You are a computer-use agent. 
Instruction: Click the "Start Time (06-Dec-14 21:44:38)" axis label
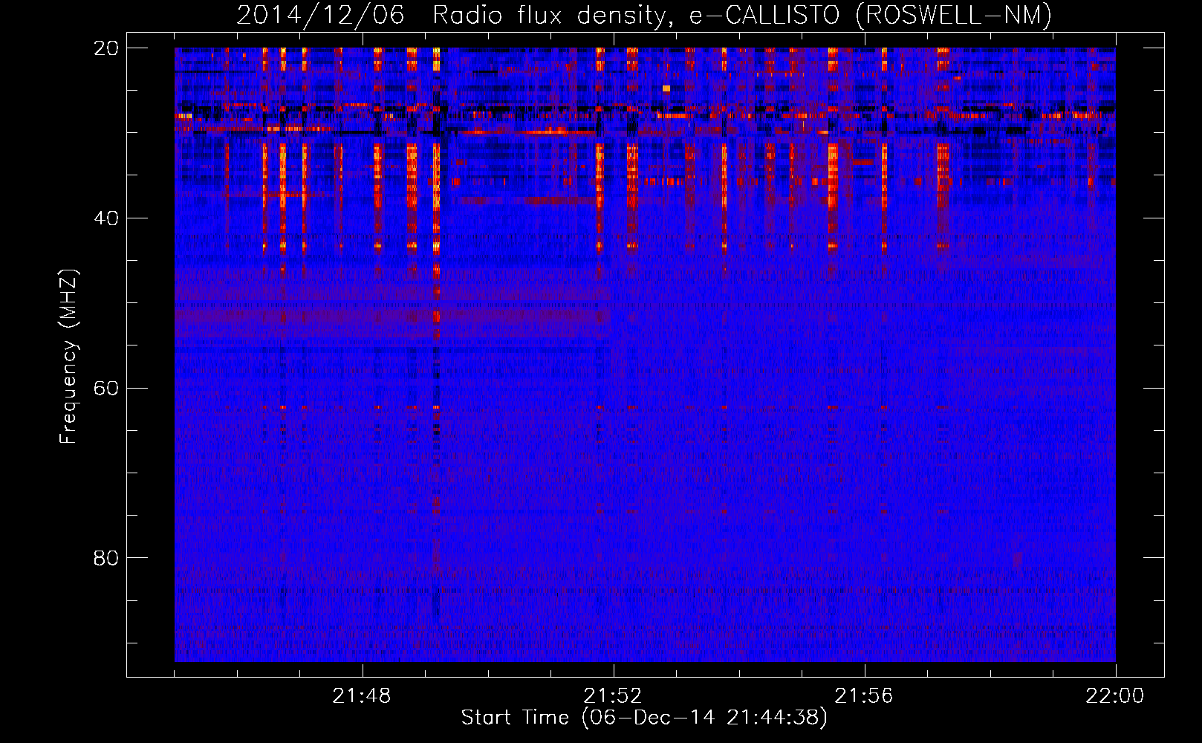click(x=644, y=718)
